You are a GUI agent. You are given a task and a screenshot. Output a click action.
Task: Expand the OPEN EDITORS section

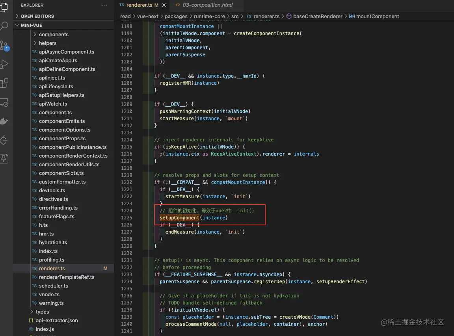(37, 16)
